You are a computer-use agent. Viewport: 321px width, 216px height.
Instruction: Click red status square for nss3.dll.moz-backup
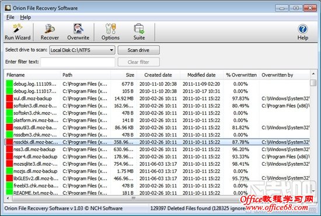[x=9, y=149]
